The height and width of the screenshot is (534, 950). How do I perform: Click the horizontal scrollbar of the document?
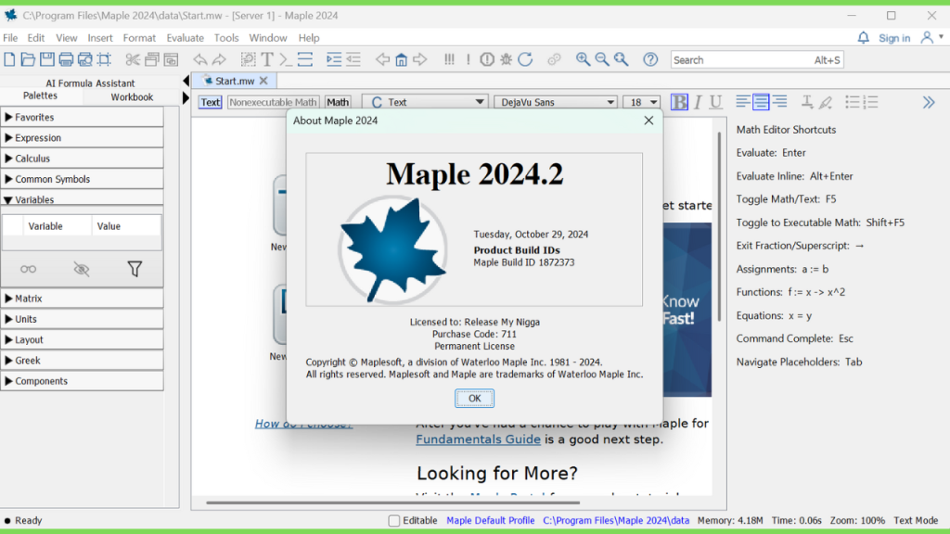click(x=392, y=502)
